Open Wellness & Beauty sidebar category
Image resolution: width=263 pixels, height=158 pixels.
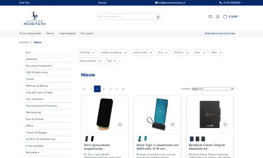click(x=47, y=86)
